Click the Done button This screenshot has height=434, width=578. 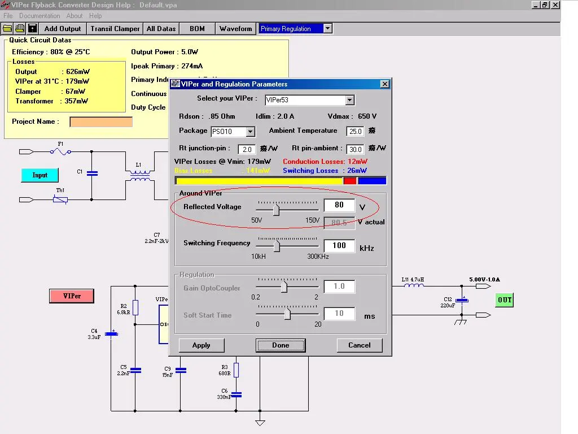281,345
